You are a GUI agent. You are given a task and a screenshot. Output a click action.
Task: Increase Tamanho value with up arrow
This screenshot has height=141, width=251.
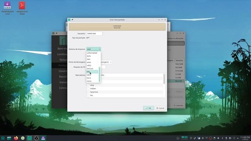pyautogui.click(x=103, y=33)
